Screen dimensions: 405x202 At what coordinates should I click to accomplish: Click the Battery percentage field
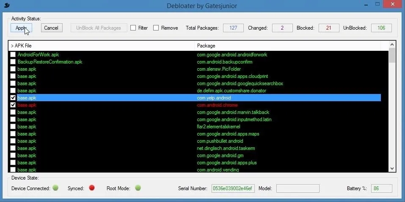[x=382, y=188]
